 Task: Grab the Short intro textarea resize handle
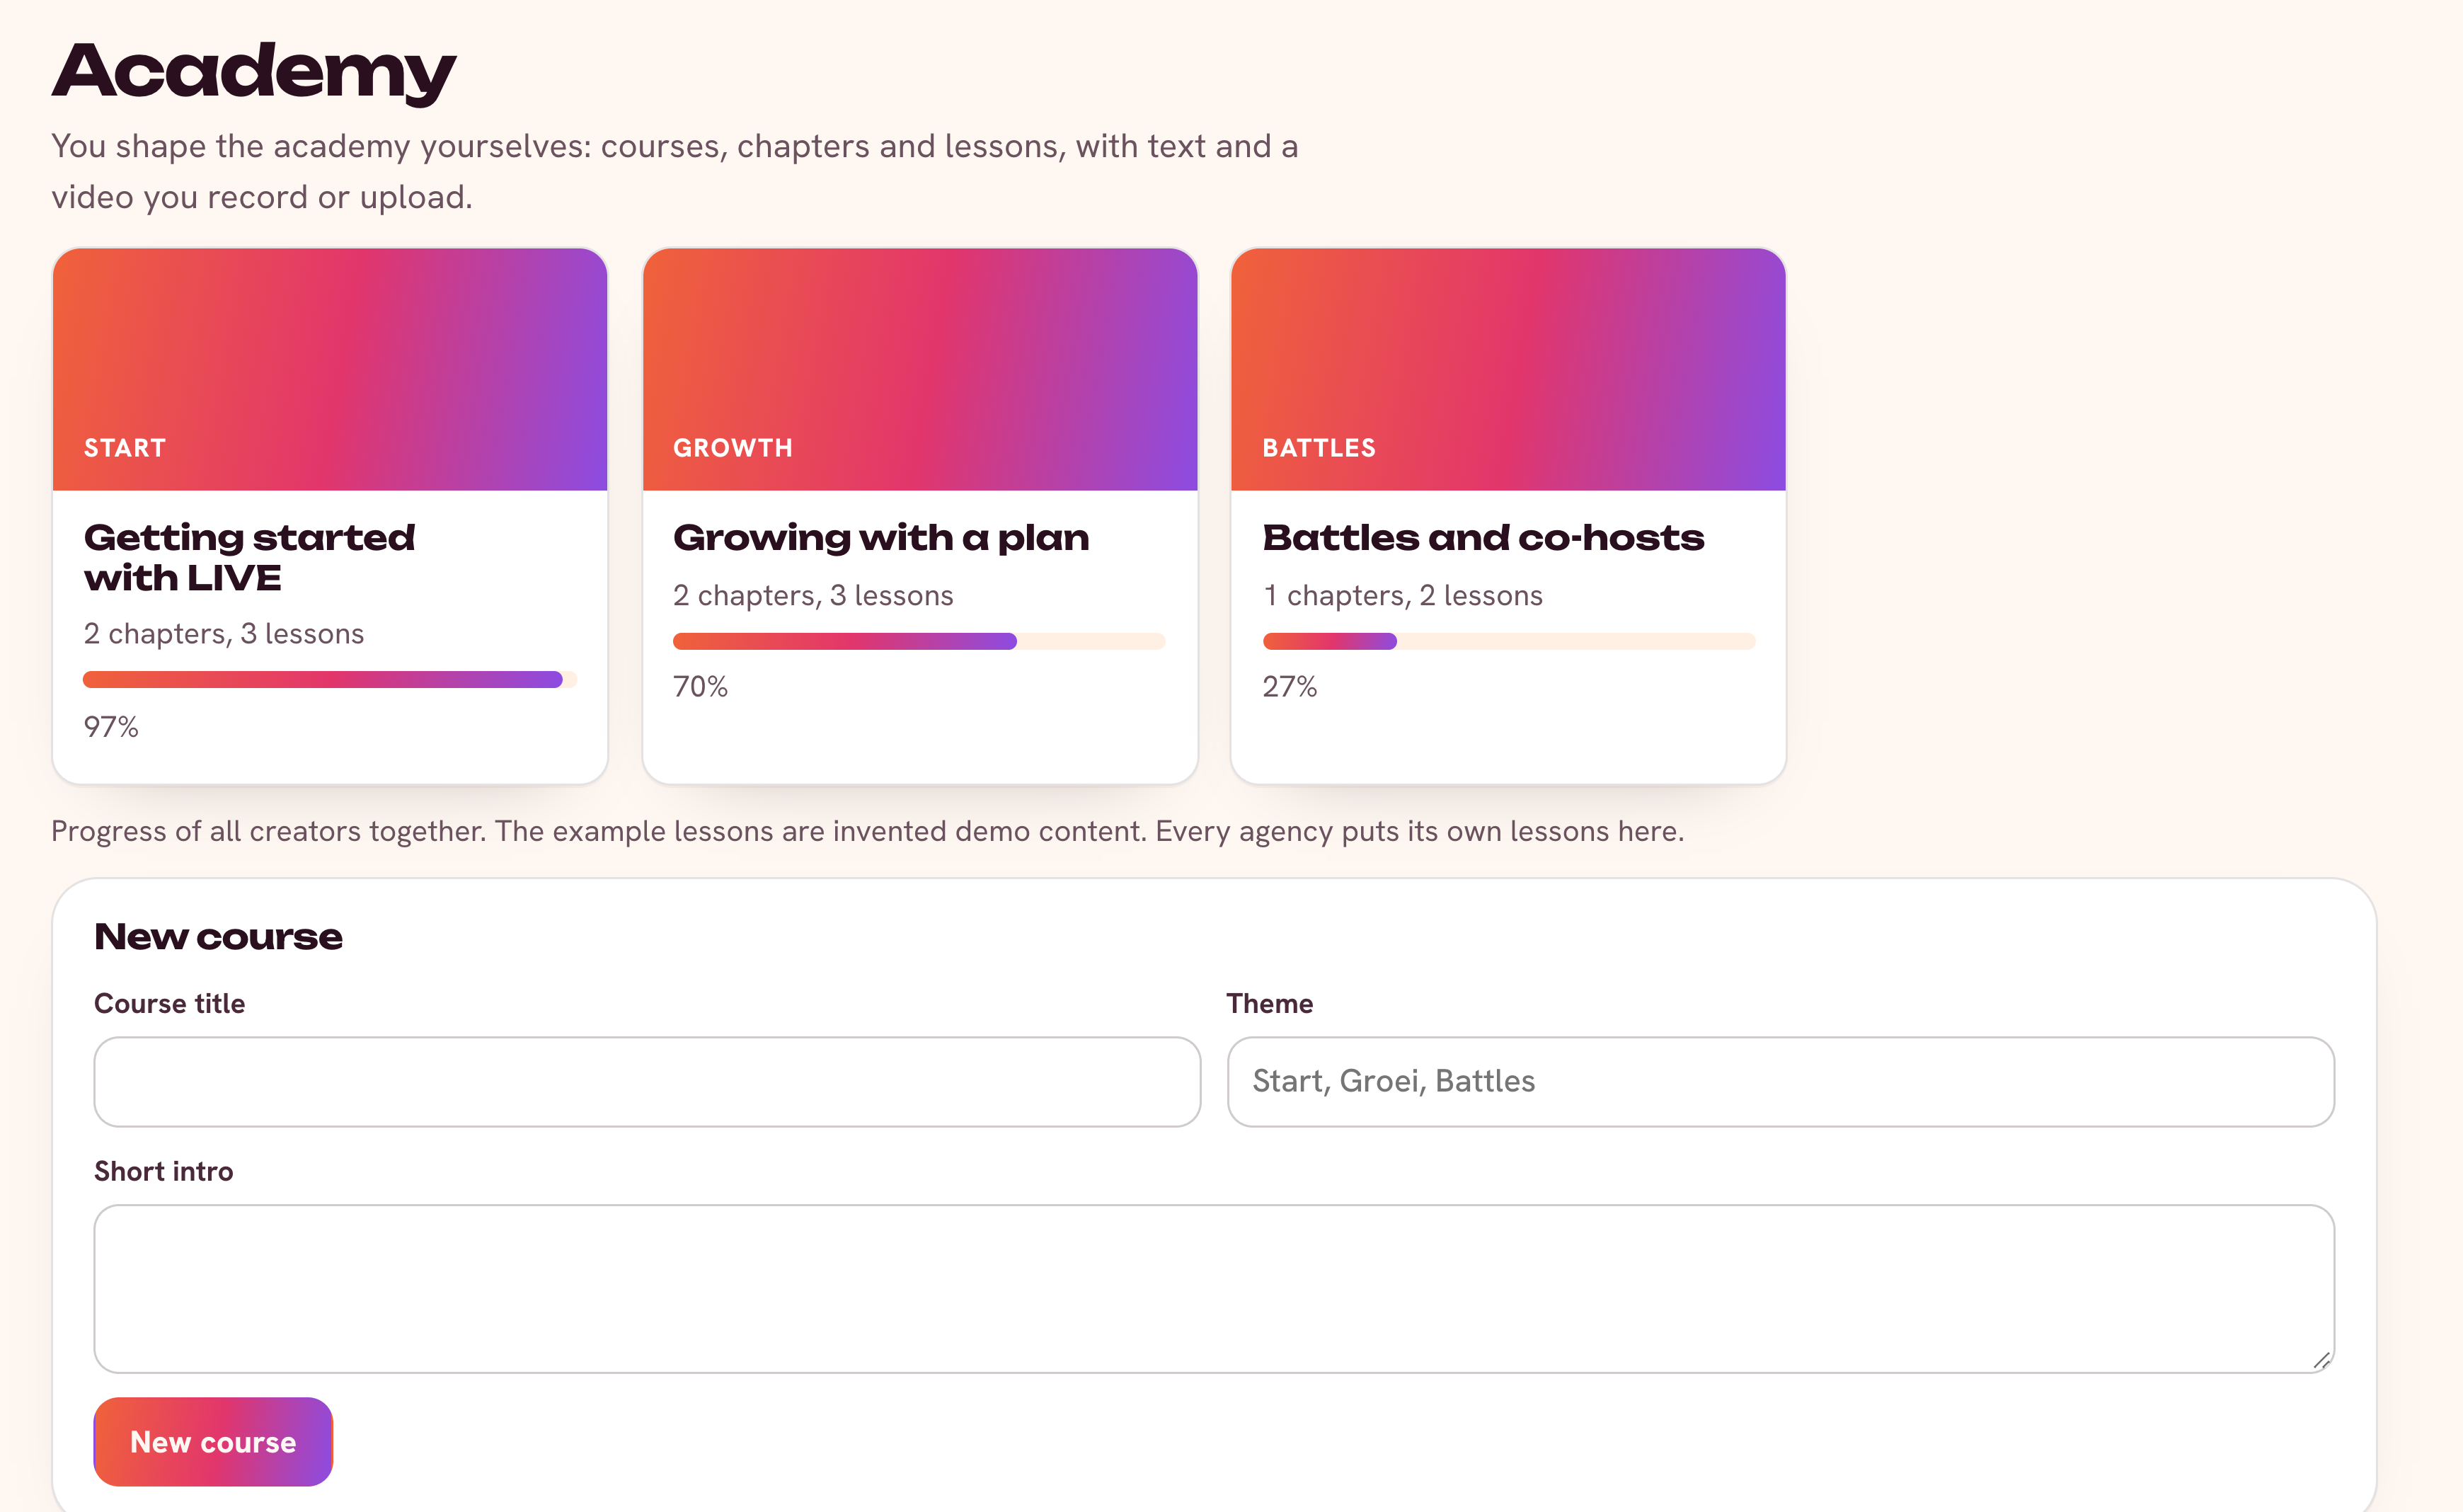[x=2321, y=1360]
